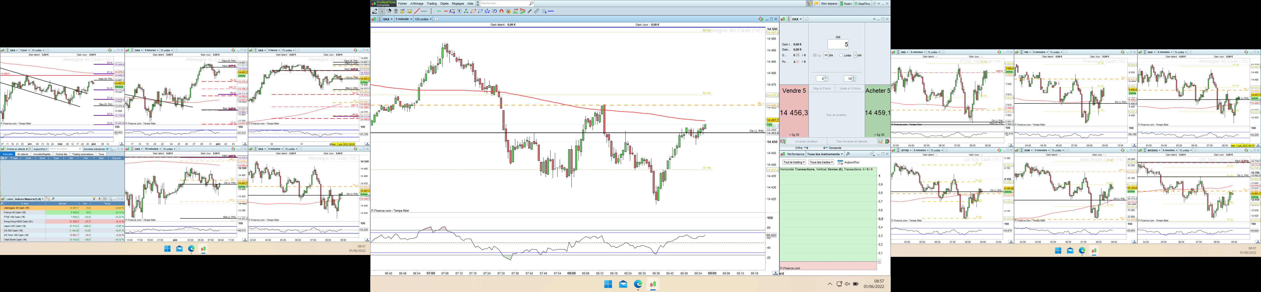1261x292 pixels.
Task: Open the Tous les instruments dropdown
Action: point(825,154)
